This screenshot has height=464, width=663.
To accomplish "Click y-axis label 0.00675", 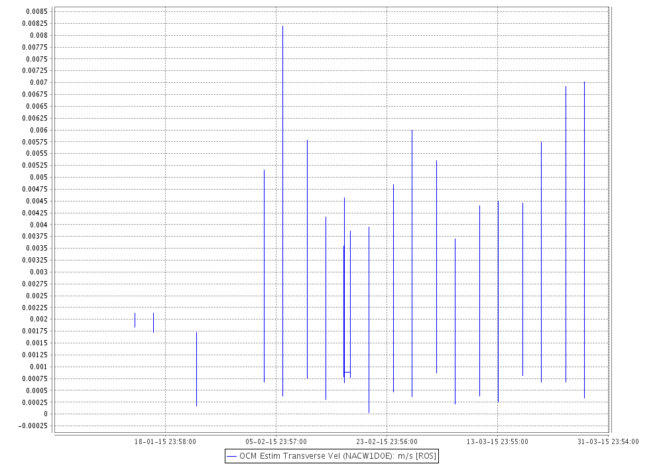I will (x=35, y=94).
